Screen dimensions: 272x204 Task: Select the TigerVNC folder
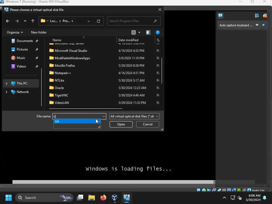point(61,95)
